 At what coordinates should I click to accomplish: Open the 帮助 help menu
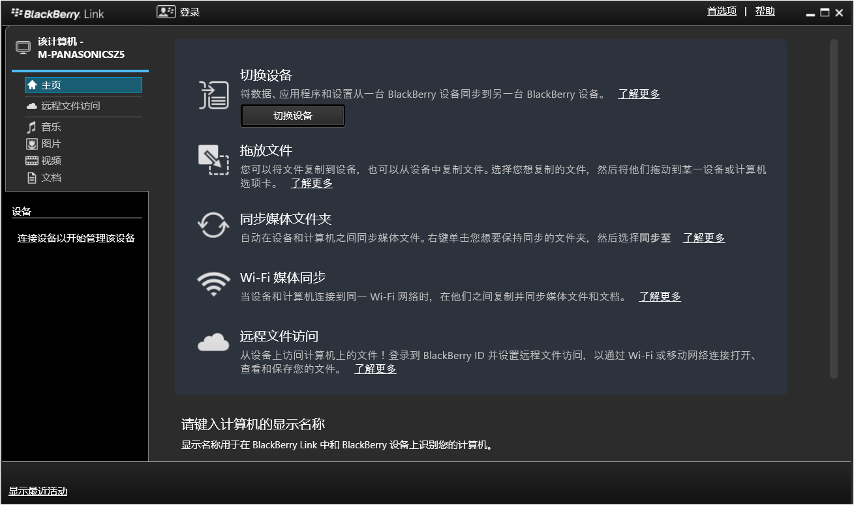765,11
